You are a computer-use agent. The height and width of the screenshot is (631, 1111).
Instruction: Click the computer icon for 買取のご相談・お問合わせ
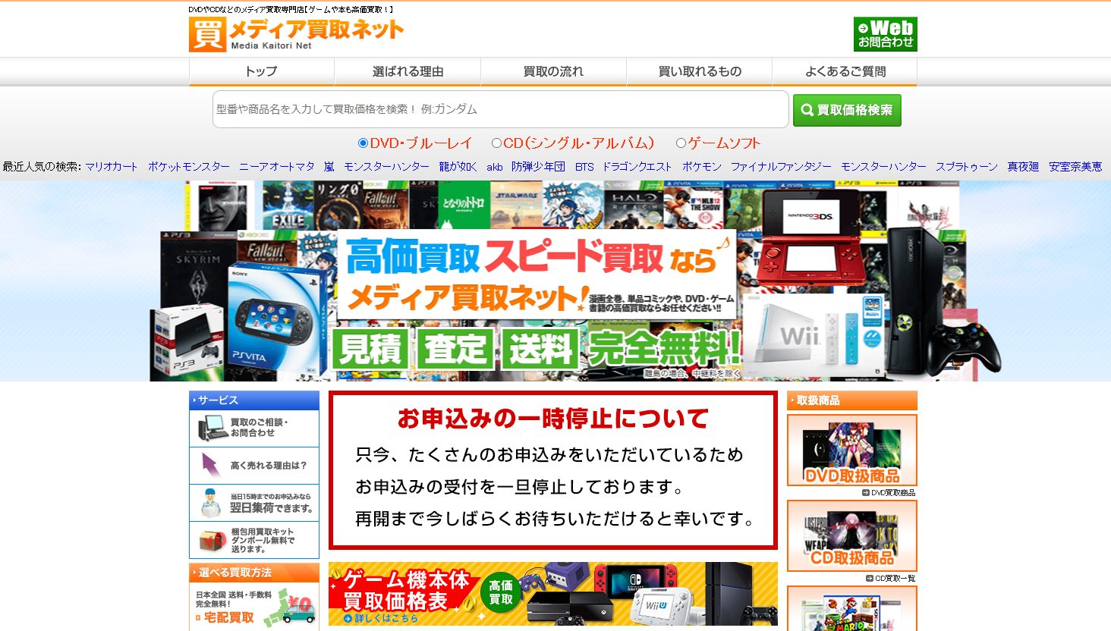213,429
